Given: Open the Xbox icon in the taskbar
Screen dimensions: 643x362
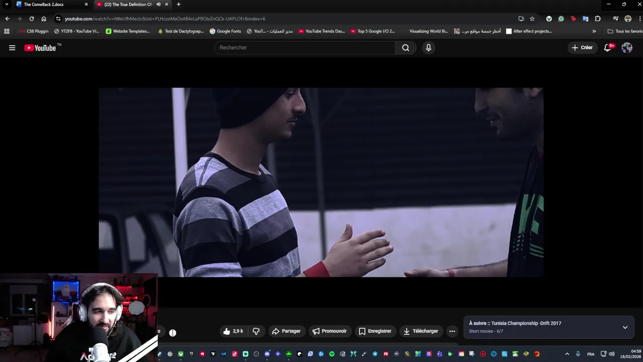Looking at the screenshot, I should tap(180, 354).
